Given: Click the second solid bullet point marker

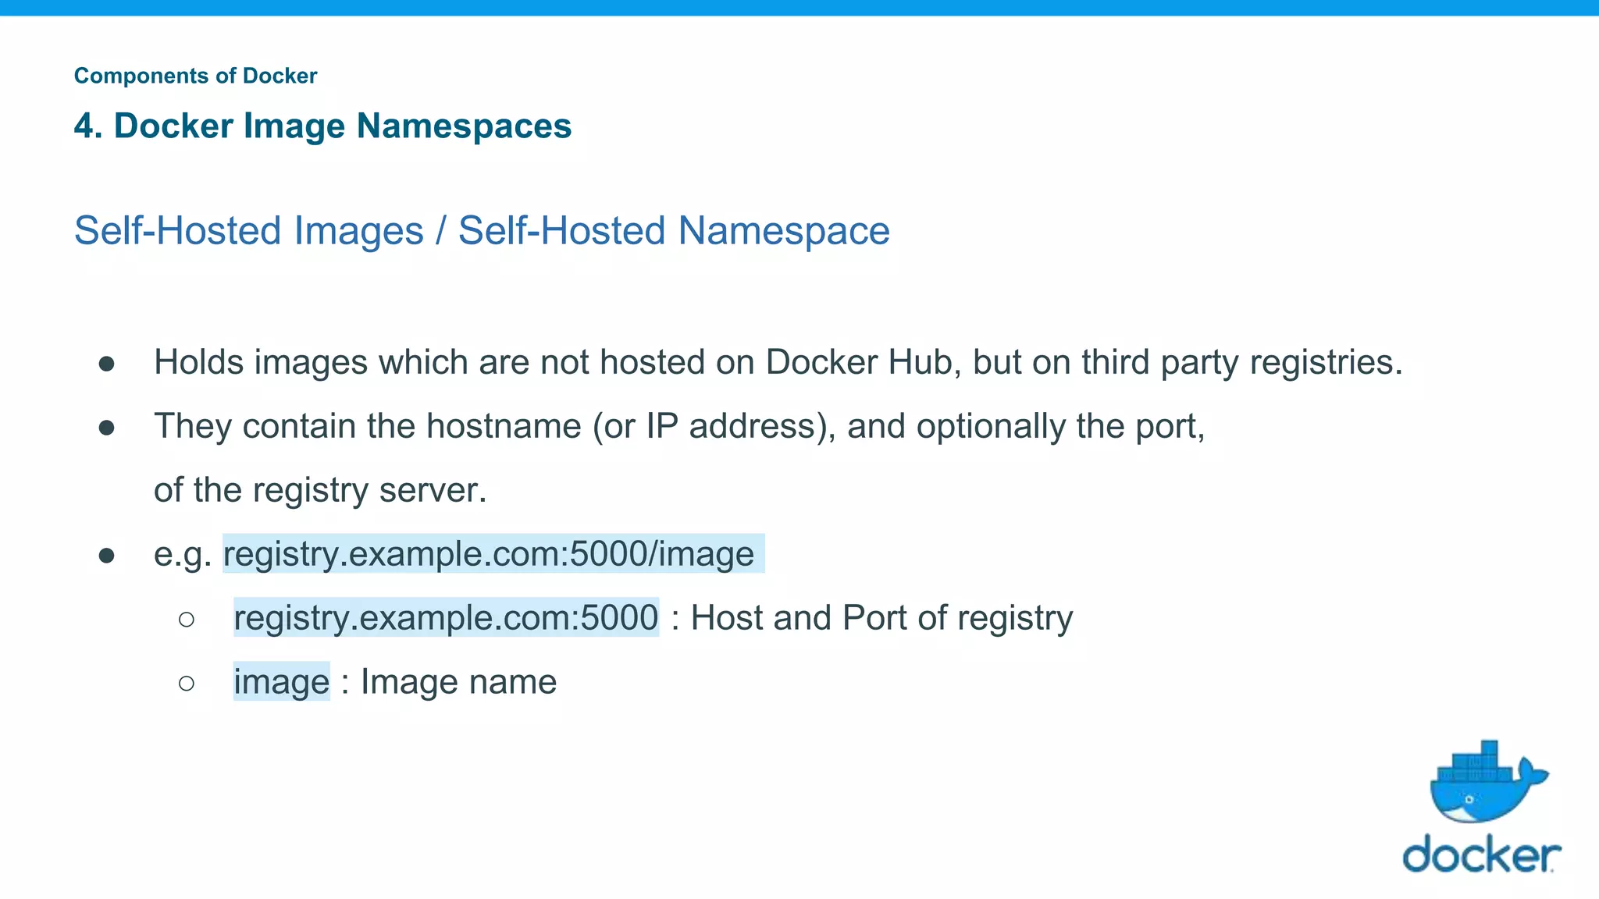Looking at the screenshot, I should tap(107, 428).
